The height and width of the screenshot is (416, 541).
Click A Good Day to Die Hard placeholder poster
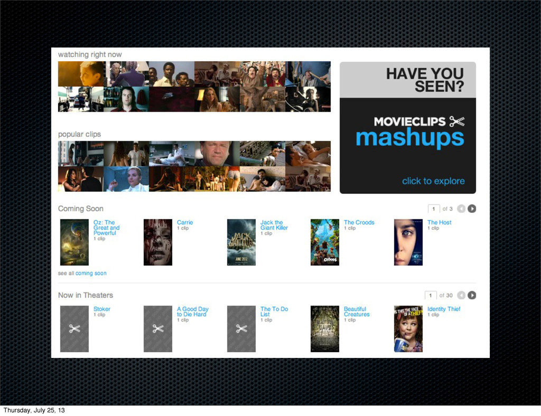coord(157,329)
